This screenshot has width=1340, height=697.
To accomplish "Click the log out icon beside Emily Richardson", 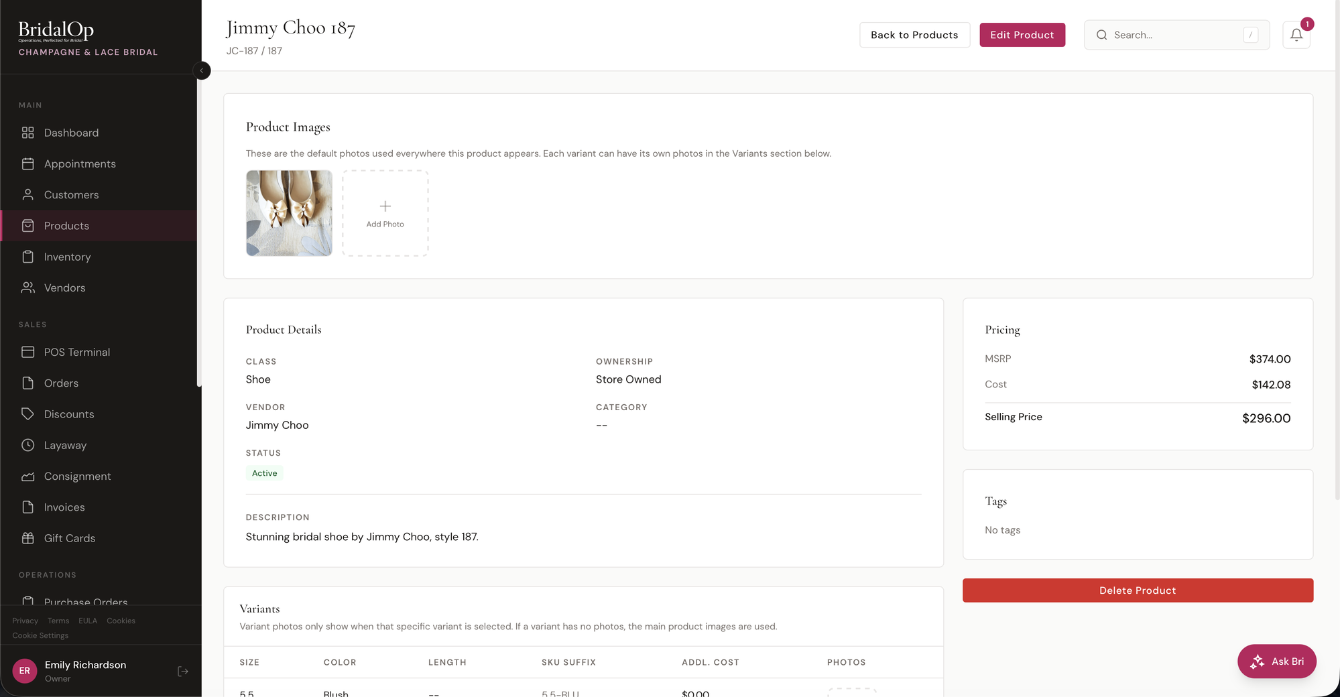I will click(183, 671).
